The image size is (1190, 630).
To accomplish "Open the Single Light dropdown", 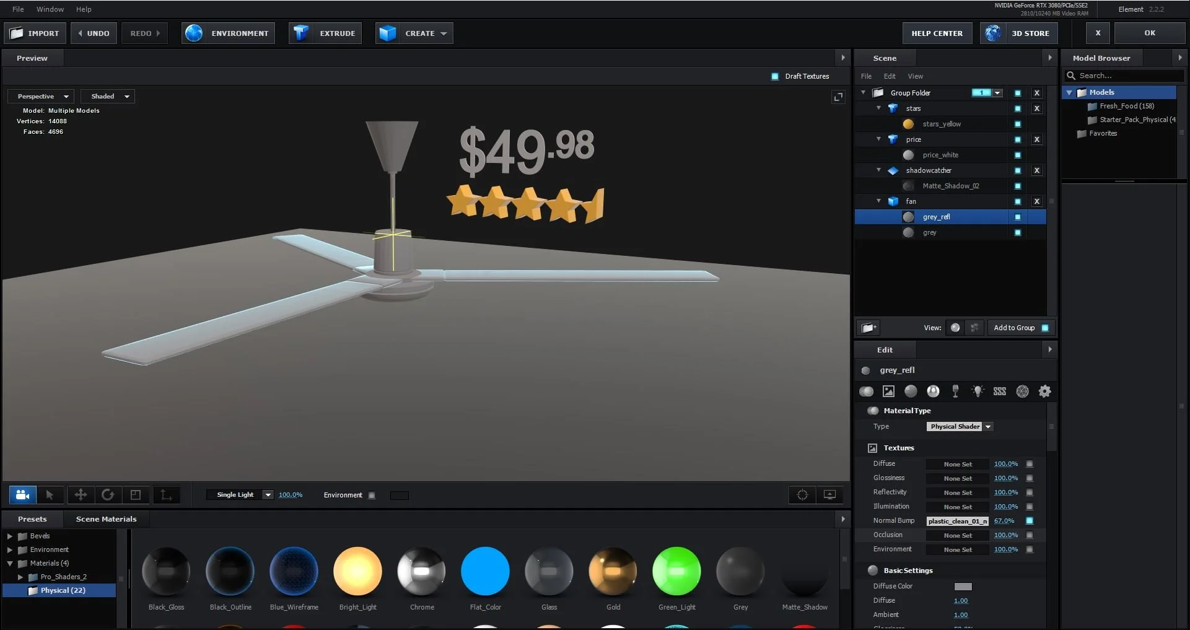I will point(240,495).
